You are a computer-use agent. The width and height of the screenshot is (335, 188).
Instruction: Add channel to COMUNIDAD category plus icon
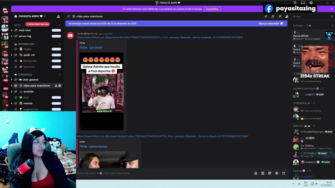[x=60, y=75]
